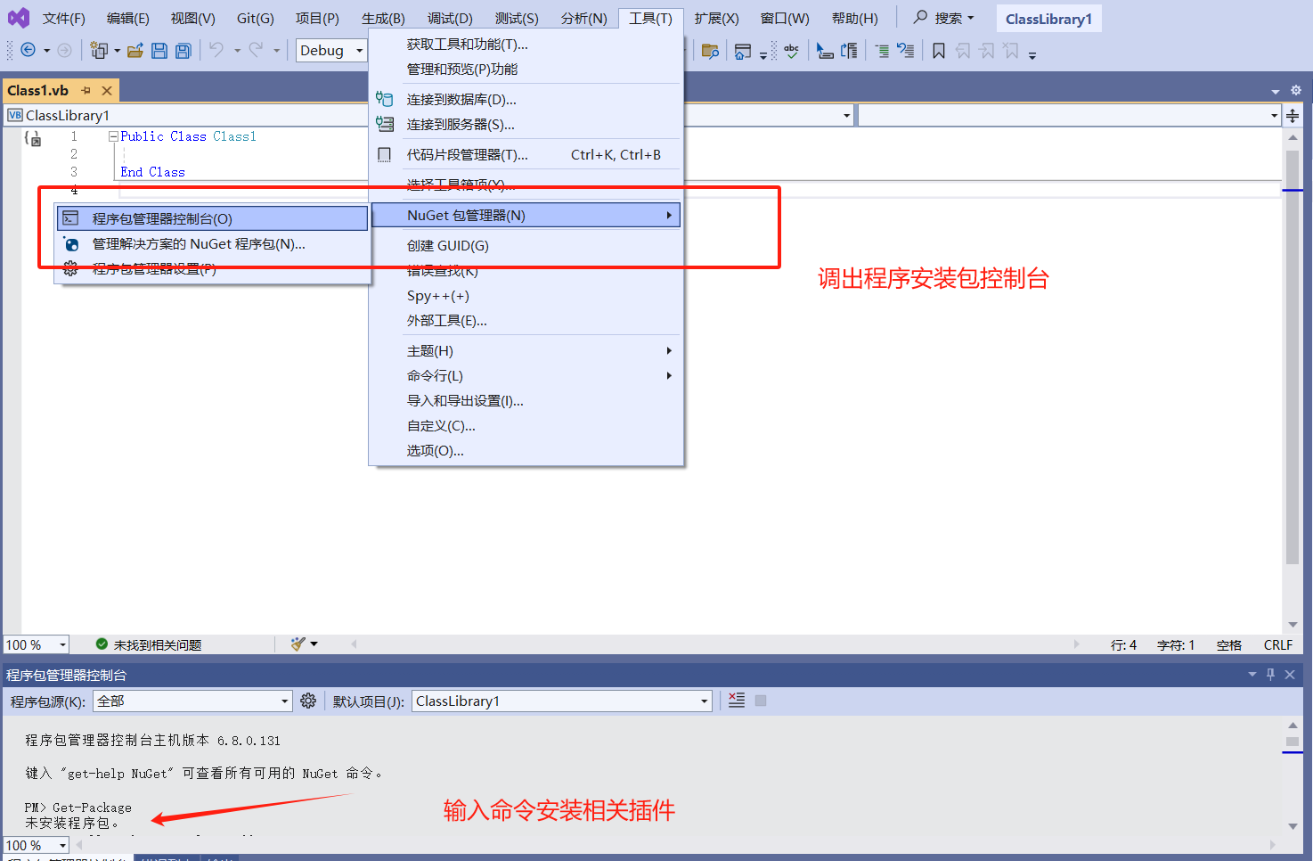Screen dimensions: 1313x861
Task: Click the Navigate Backward toolbar icon
Action: pos(27,51)
